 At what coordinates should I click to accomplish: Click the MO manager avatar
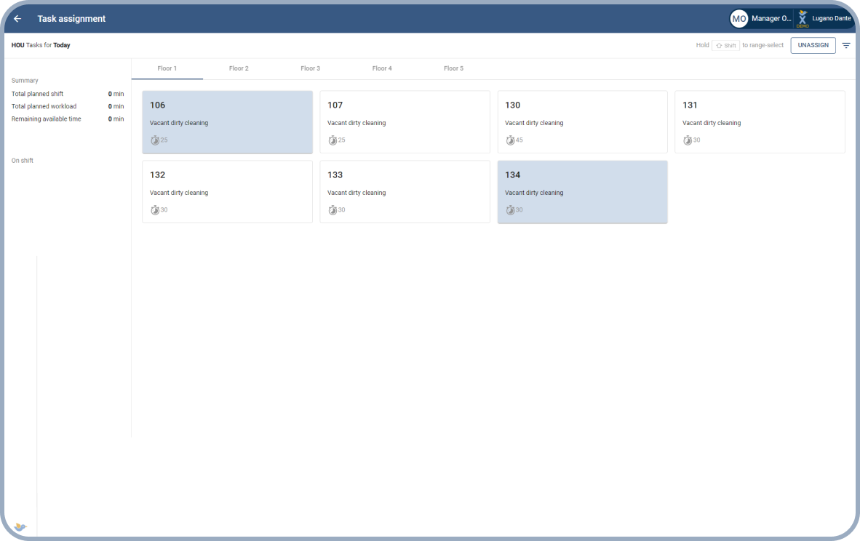[x=738, y=19]
